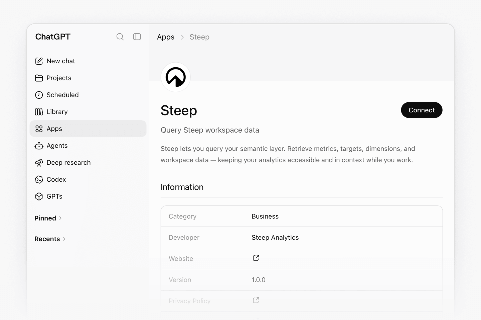Click the search icon in the sidebar header
The image size is (481, 320).
coord(120,37)
